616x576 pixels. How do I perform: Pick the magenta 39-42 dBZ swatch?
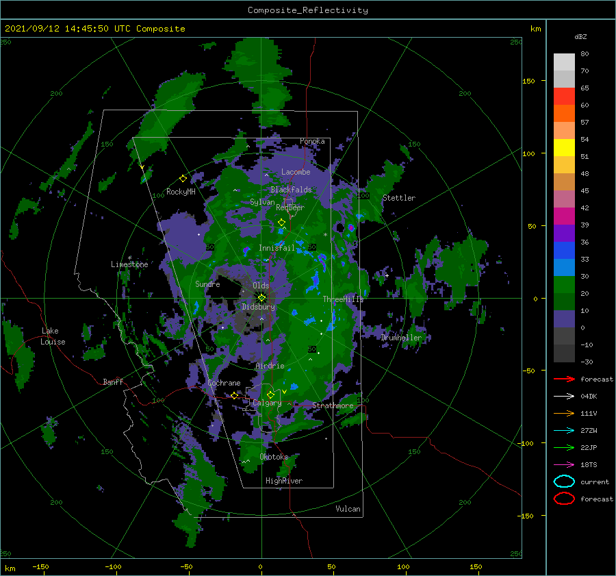click(564, 216)
